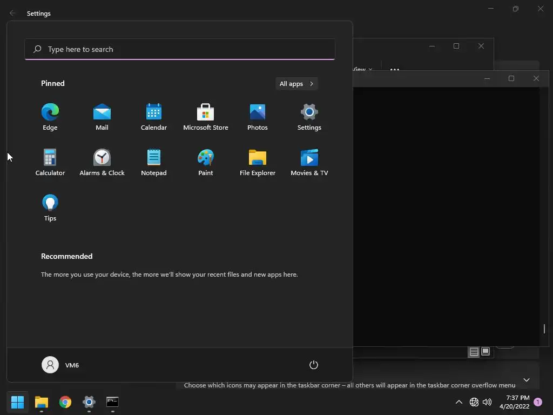553x415 pixels.
Task: Open the volume control in system tray
Action: pyautogui.click(x=487, y=402)
